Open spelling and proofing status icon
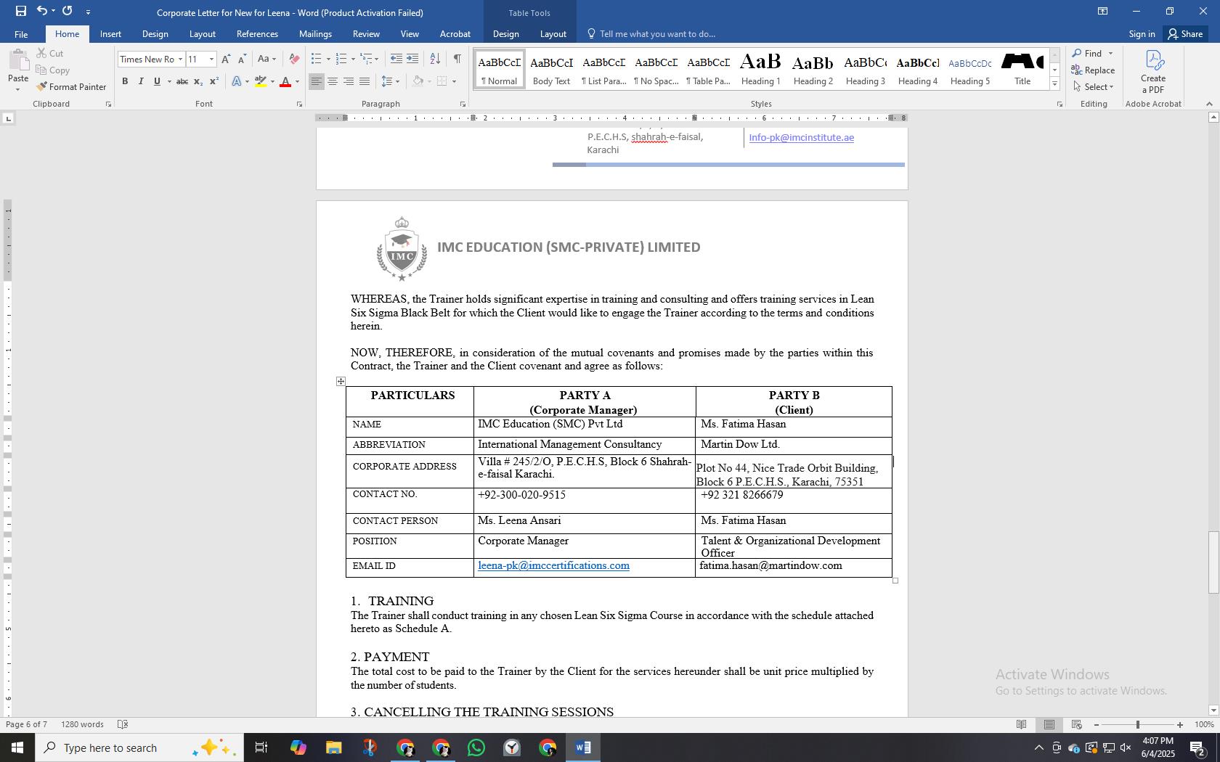 (x=123, y=724)
